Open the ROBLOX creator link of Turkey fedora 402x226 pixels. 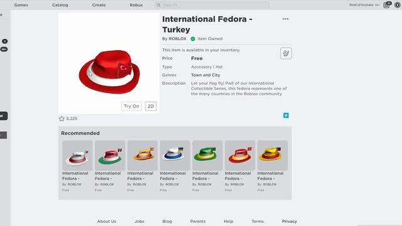pyautogui.click(x=177, y=39)
